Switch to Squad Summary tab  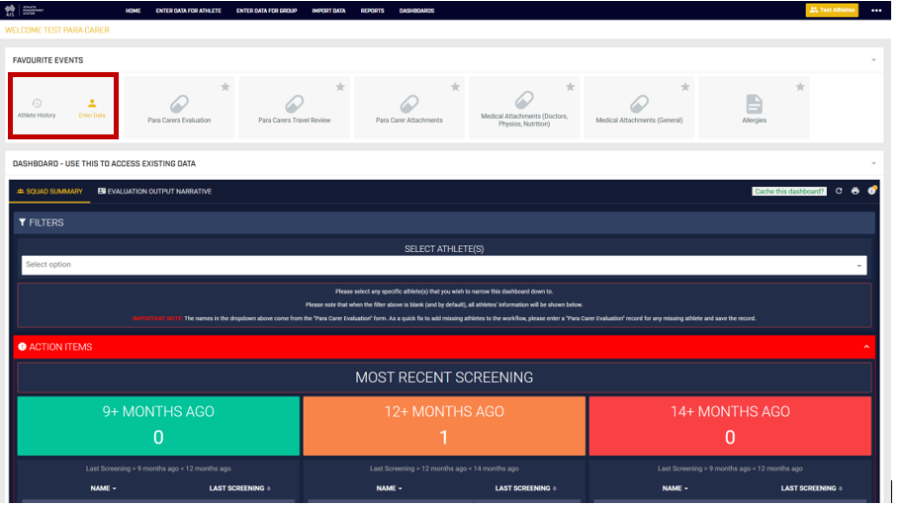(49, 191)
